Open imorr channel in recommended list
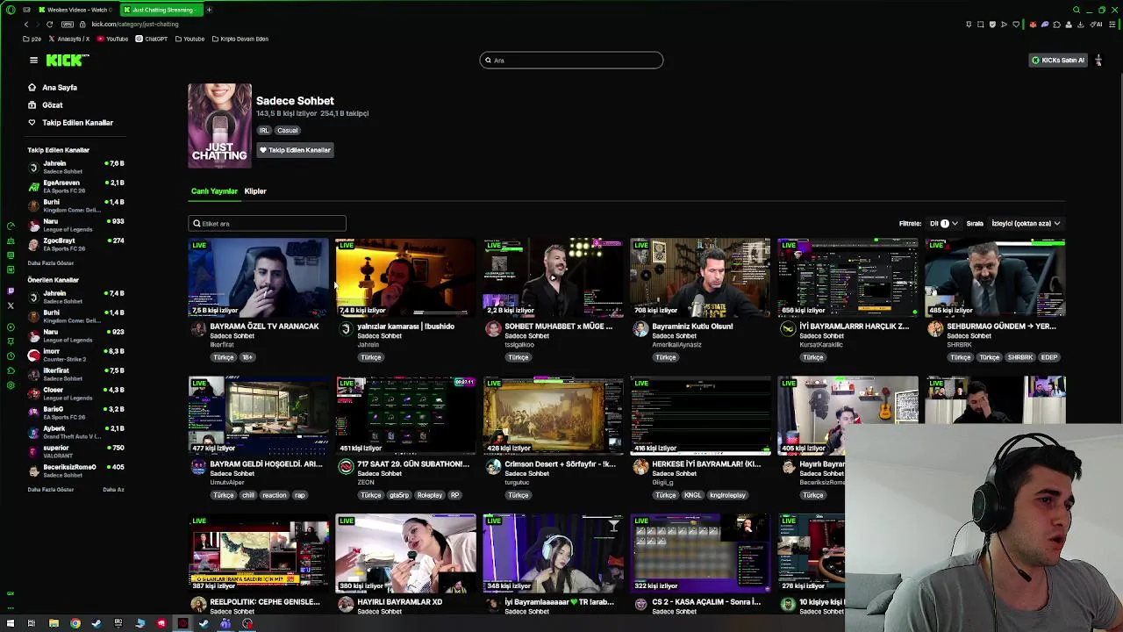 point(76,355)
